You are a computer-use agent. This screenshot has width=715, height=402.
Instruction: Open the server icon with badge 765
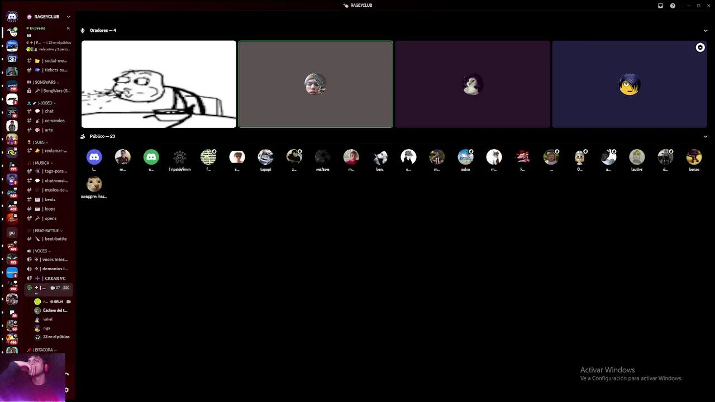(12, 246)
